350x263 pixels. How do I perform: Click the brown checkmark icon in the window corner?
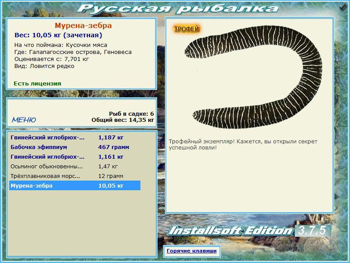342,7
